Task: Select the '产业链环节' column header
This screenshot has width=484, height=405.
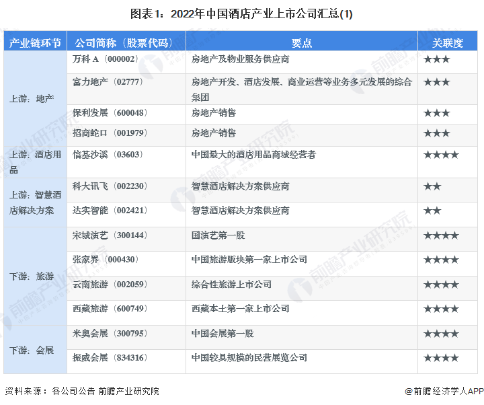Action: tap(35, 42)
